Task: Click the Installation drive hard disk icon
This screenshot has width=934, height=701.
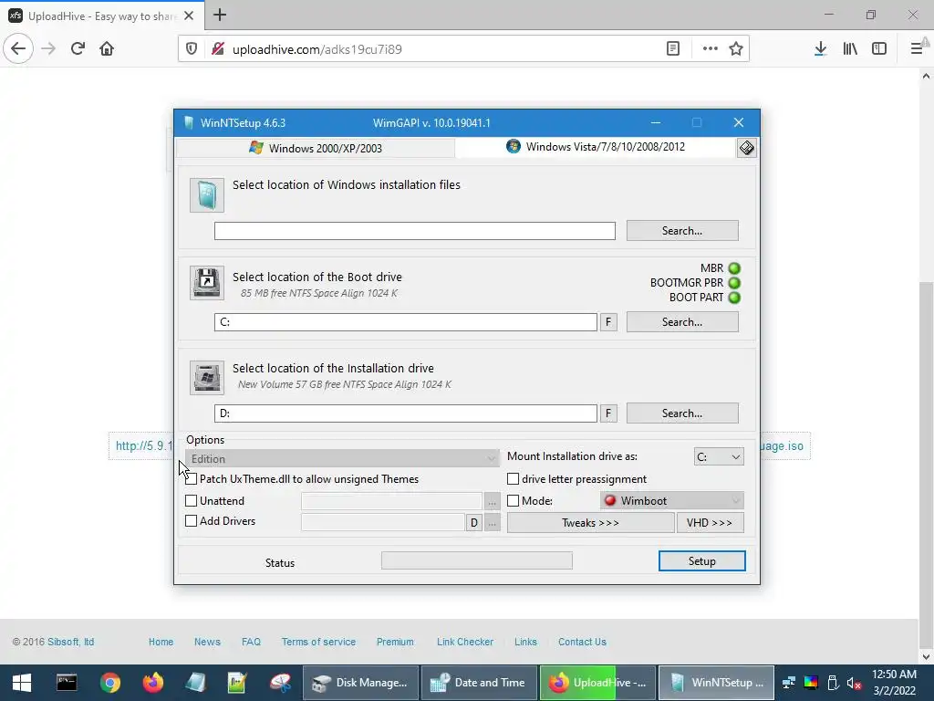Action: 207,377
